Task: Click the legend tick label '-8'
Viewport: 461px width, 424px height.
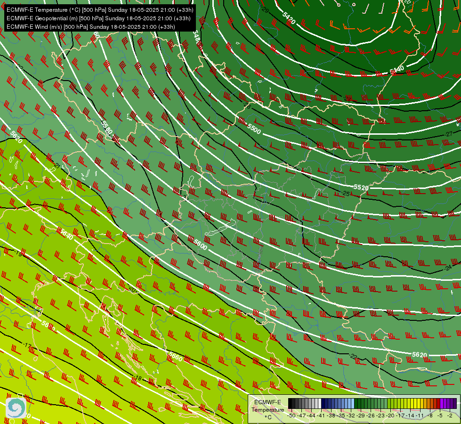Action: coord(430,416)
